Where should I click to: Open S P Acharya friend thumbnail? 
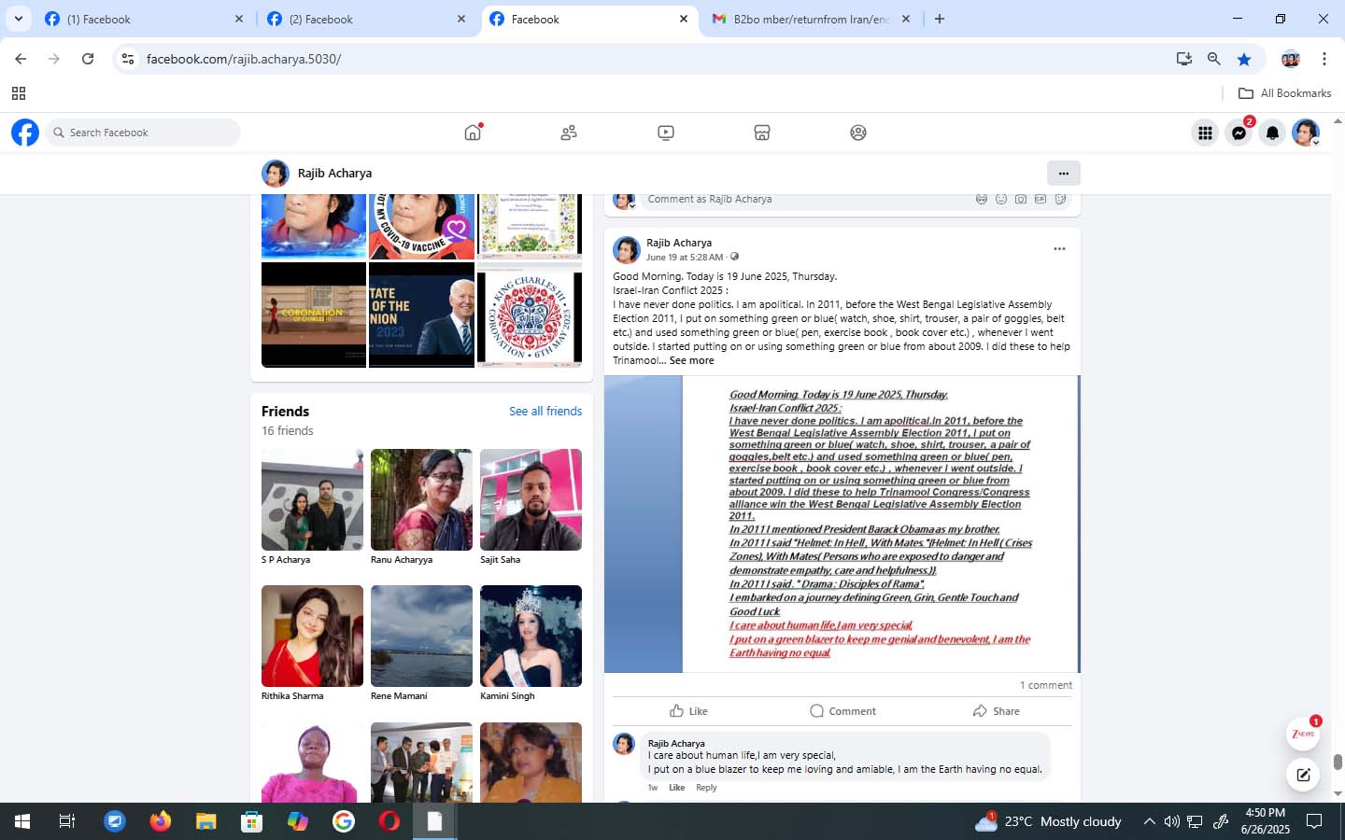click(312, 499)
